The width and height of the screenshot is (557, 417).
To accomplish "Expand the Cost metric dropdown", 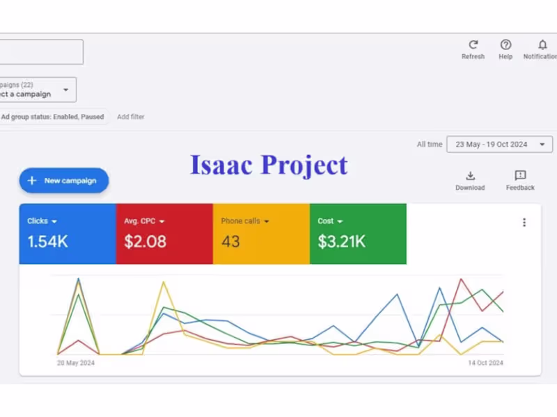I will [340, 222].
